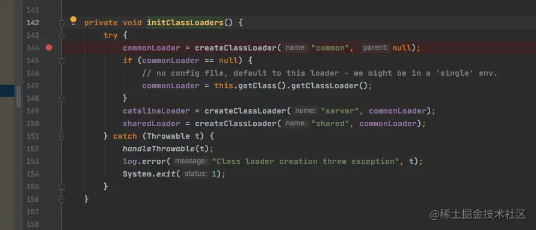Toggle the red breakpoint on line 144
The width and height of the screenshot is (536, 230).
49,48
